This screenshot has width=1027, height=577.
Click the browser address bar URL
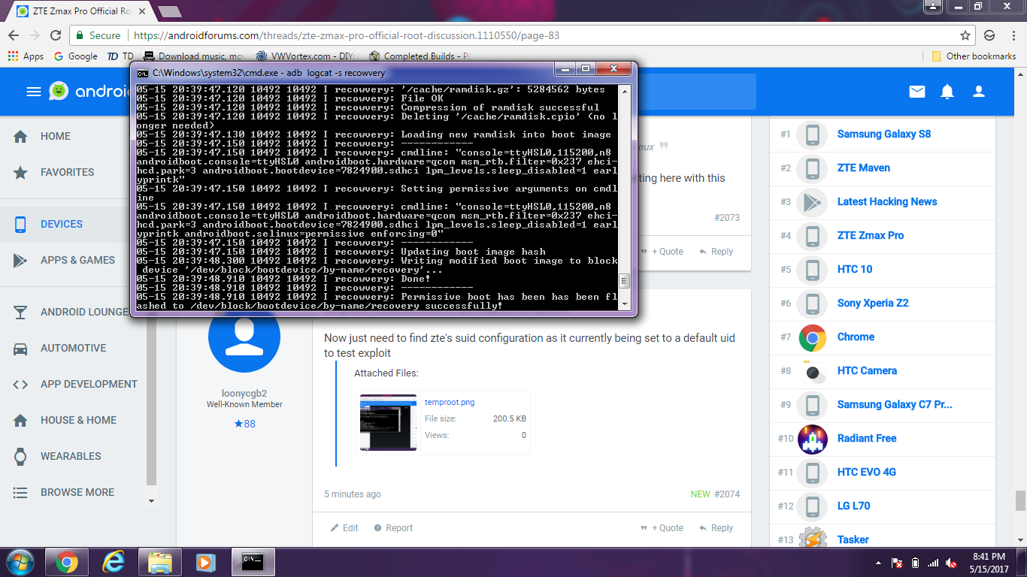[346, 35]
